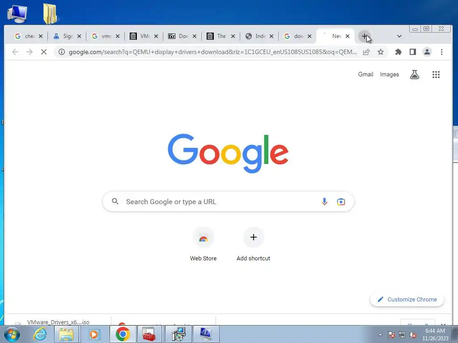Add a new shortcut tile
The image size is (458, 343).
coord(253,244)
